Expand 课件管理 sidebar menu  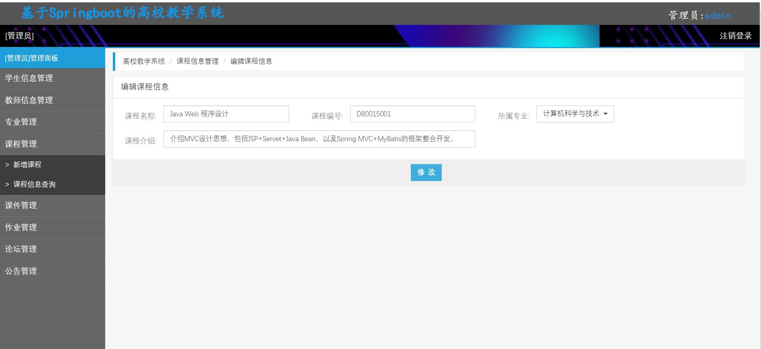click(x=53, y=206)
